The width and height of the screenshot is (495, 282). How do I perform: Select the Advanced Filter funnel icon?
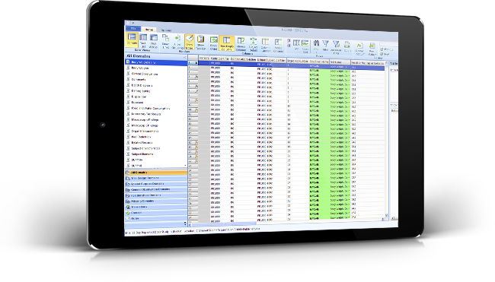click(x=336, y=47)
